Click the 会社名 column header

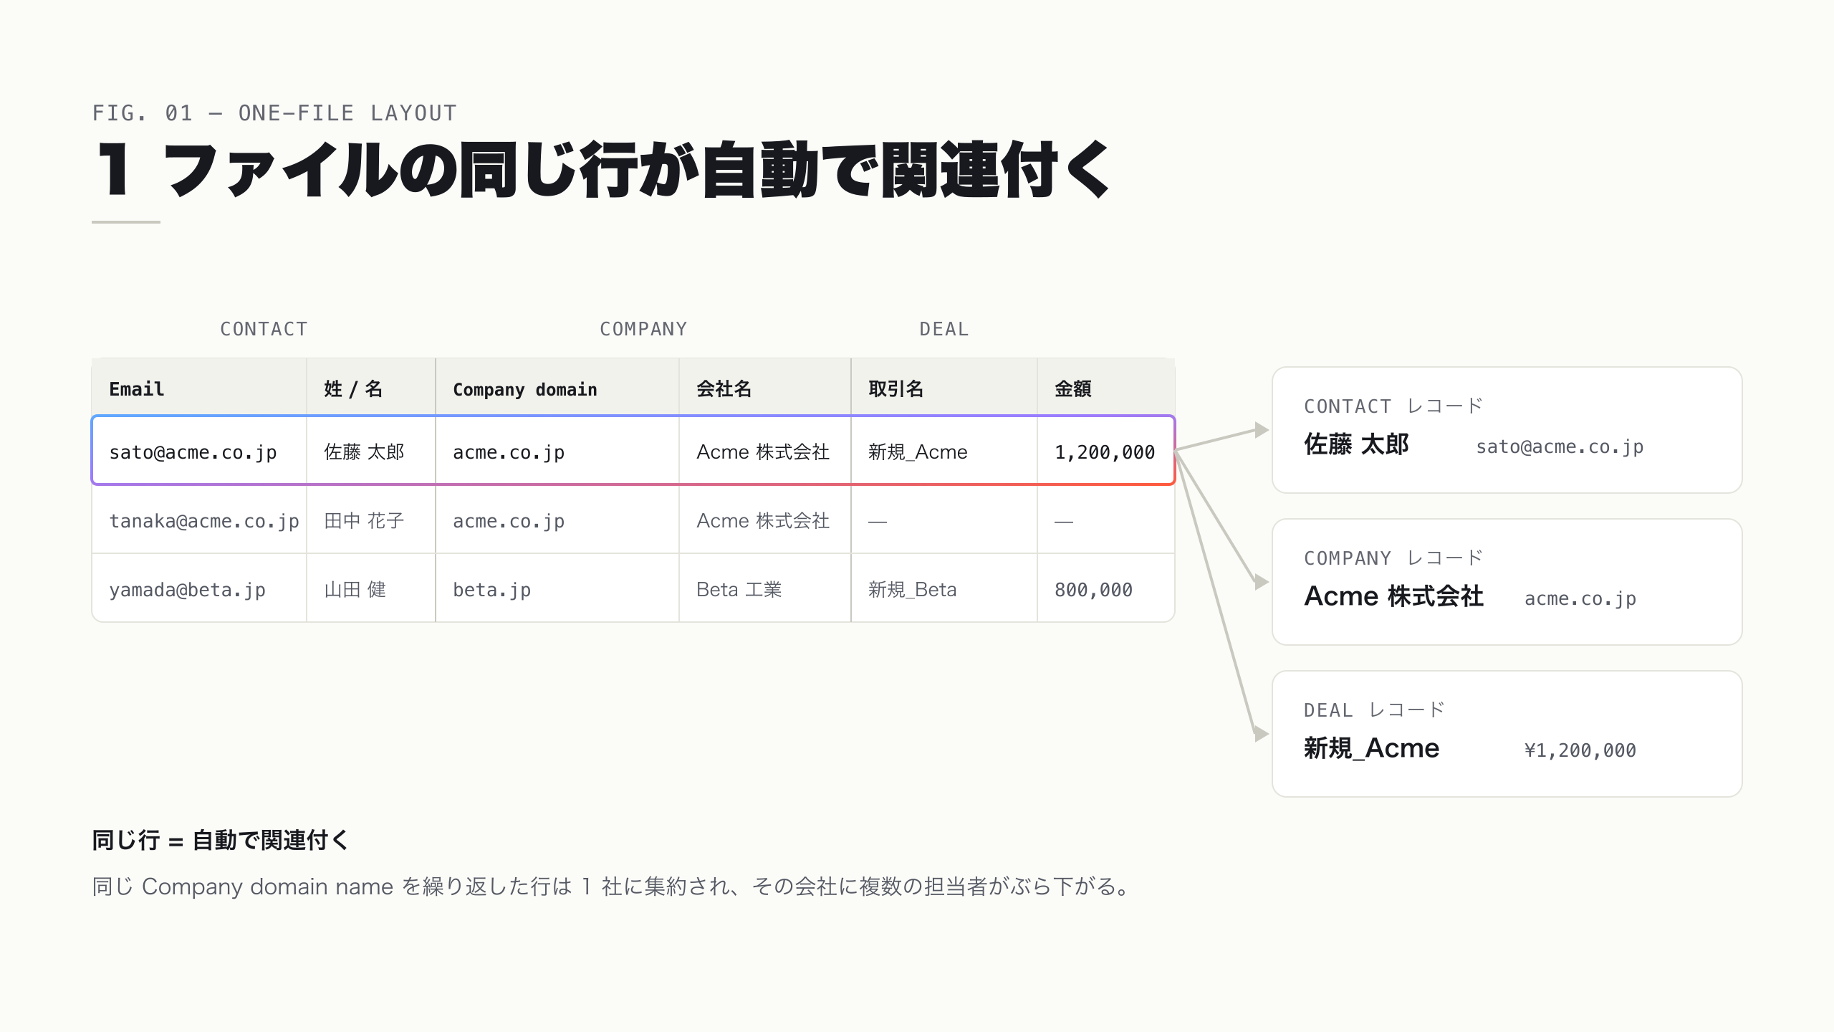point(765,388)
